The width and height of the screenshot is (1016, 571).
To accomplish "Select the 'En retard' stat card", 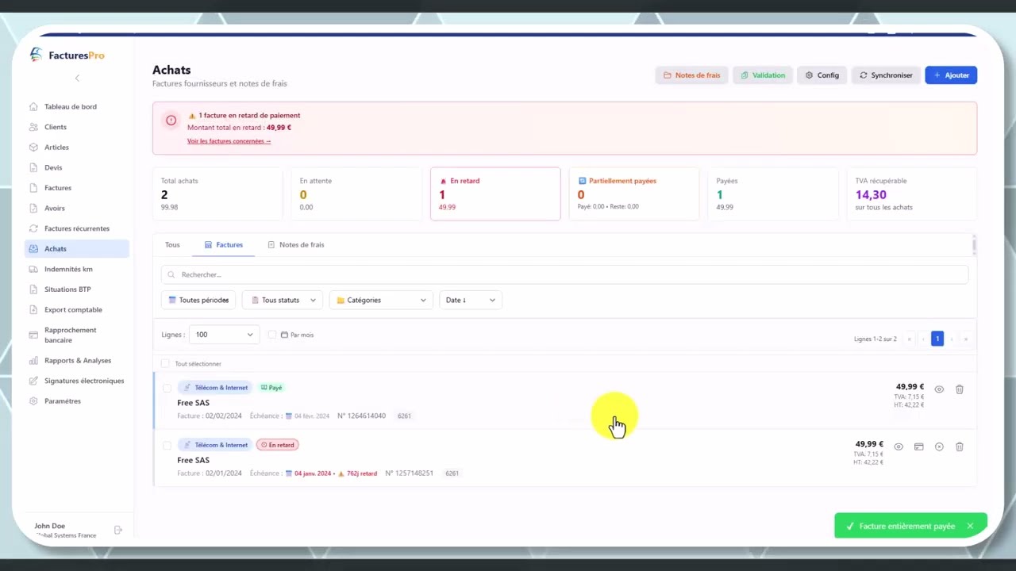I will pyautogui.click(x=495, y=194).
